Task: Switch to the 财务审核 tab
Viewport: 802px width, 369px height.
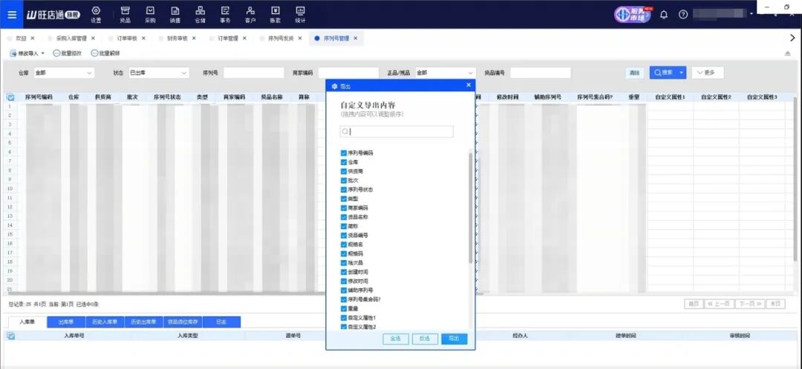Action: (x=177, y=39)
